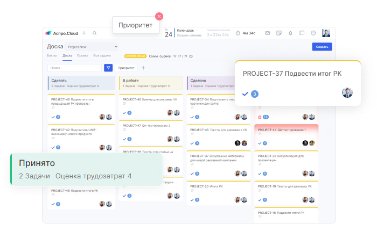The height and width of the screenshot is (245, 377).
Task: Switch to the Бэклог tab
Action: 52,55
